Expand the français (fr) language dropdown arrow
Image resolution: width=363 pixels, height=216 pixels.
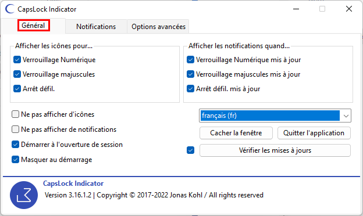click(x=346, y=116)
